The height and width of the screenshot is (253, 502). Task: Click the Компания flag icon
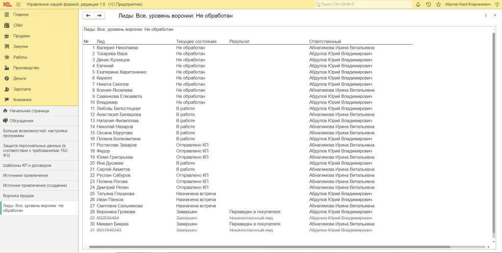[x=7, y=100]
